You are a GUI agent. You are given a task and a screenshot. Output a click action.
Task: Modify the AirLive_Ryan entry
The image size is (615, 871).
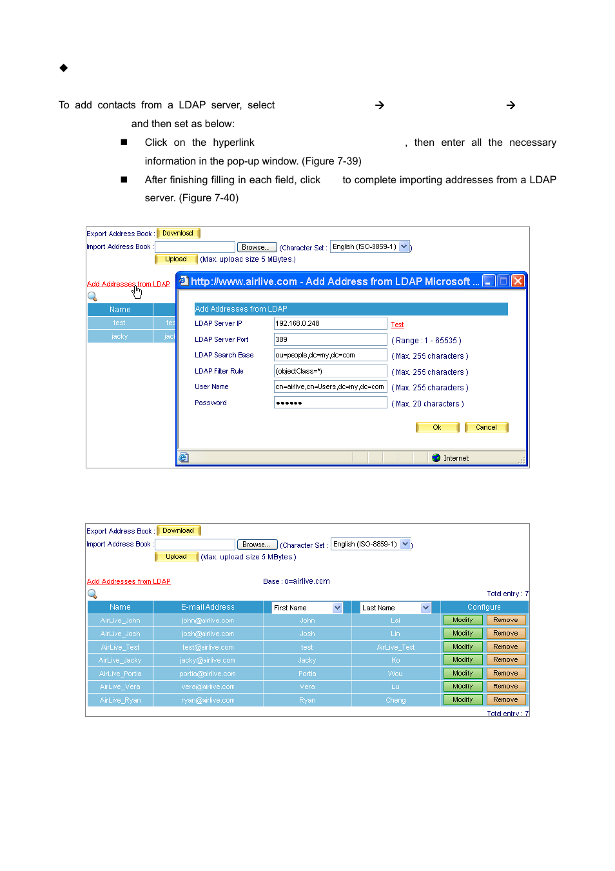463,699
